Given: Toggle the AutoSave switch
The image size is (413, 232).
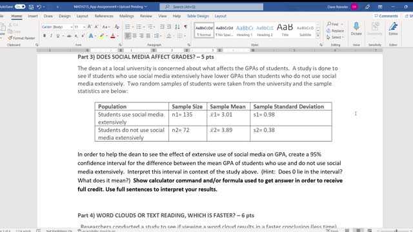Looking at the screenshot, I should [20, 6].
